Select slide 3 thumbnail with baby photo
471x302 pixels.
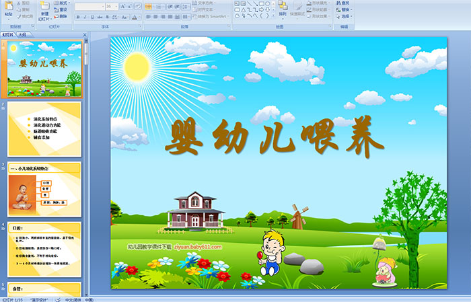[x=44, y=189]
